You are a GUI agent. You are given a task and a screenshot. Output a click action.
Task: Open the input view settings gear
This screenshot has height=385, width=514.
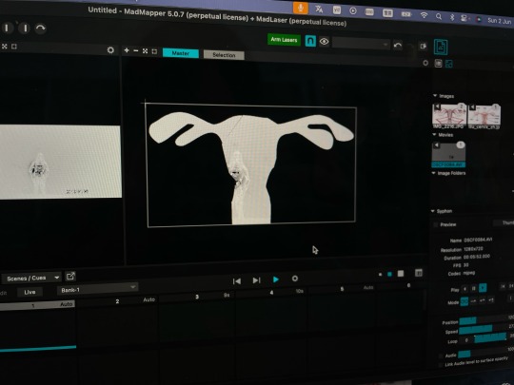click(x=110, y=49)
